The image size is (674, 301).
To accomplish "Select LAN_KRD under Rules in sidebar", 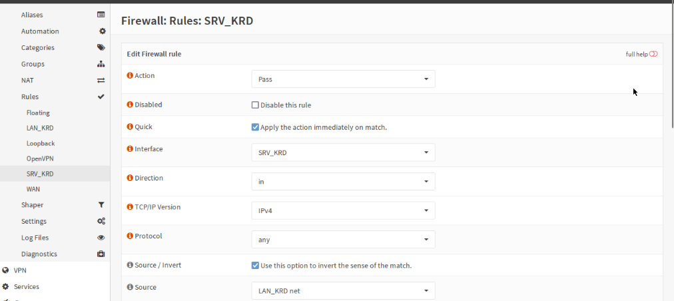I will pyautogui.click(x=40, y=128).
